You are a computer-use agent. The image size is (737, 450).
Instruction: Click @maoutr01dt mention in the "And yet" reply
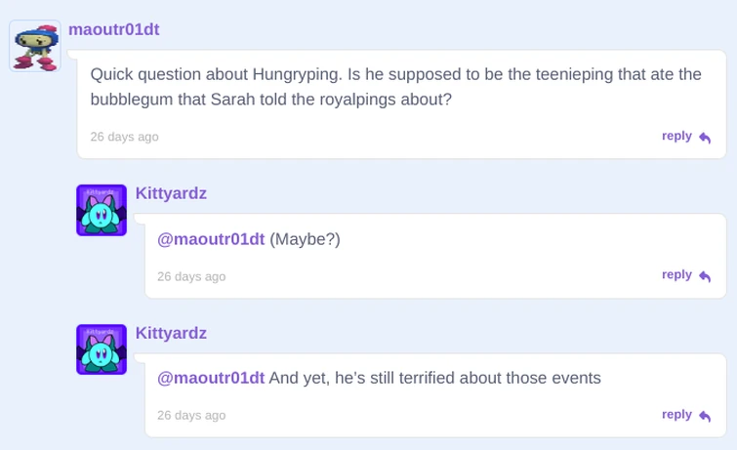coord(211,378)
